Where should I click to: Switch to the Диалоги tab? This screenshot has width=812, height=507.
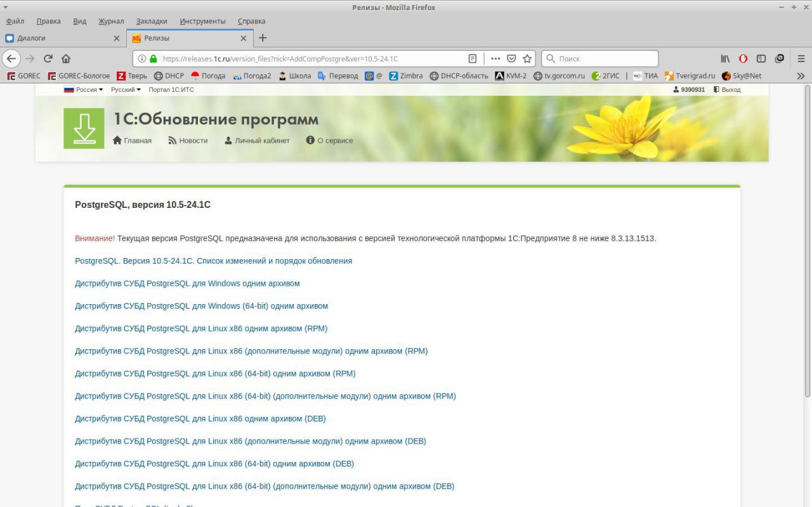[x=63, y=38]
